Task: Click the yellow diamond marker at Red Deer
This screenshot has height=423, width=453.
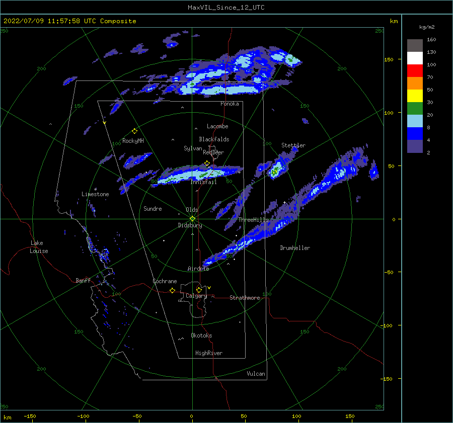Action: click(207, 163)
